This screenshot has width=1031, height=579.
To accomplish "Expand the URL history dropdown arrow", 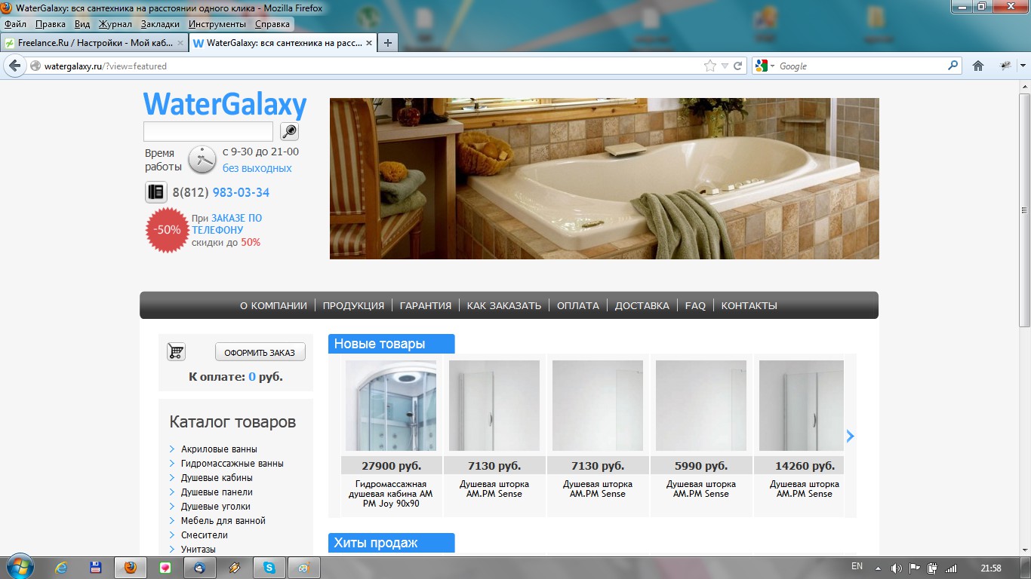I will (725, 66).
